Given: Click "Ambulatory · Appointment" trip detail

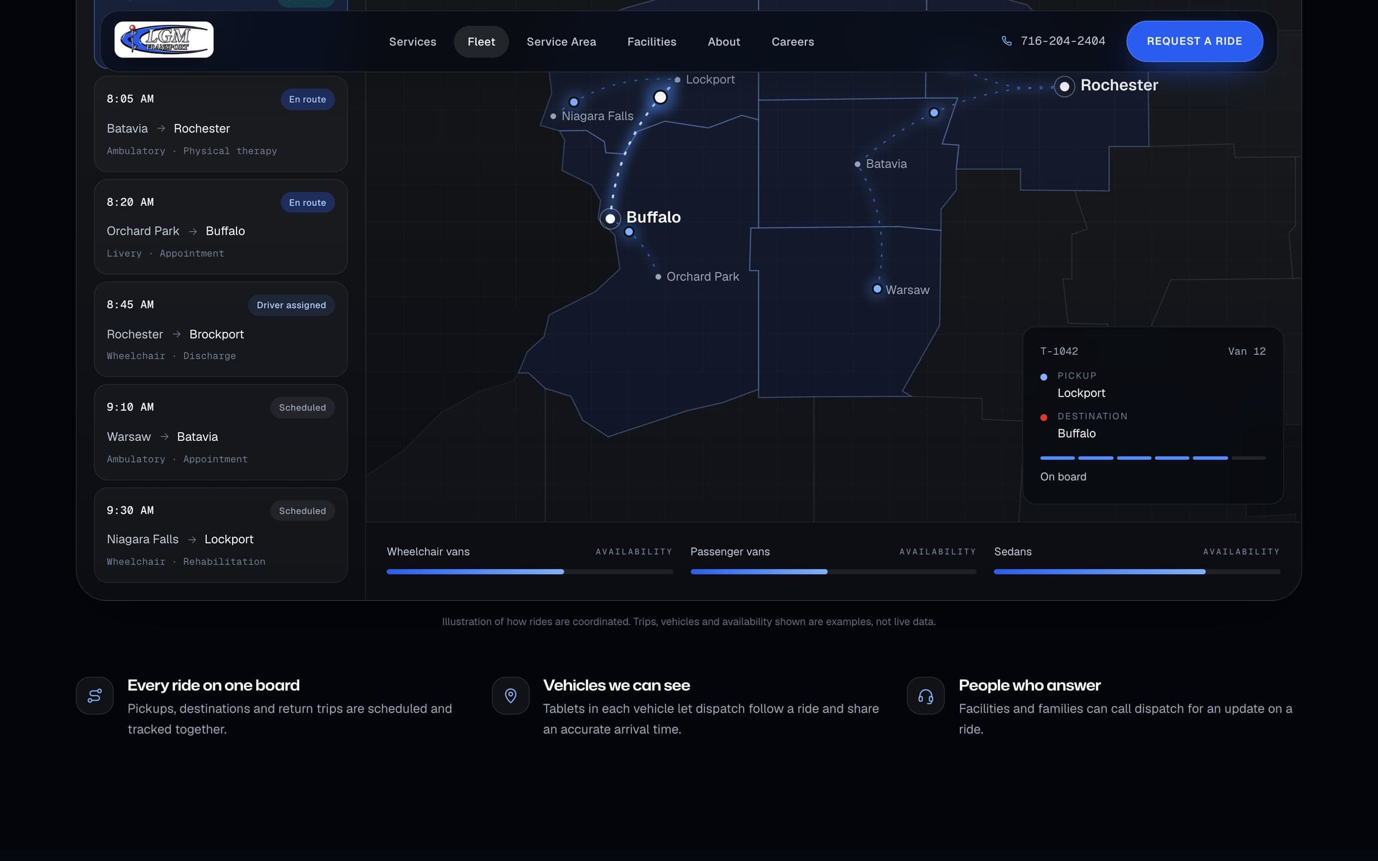Looking at the screenshot, I should [177, 459].
